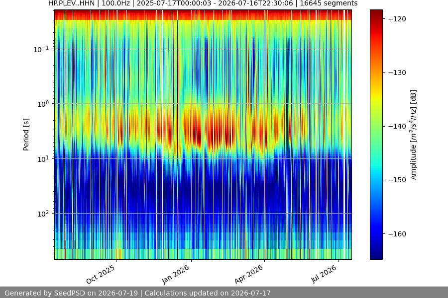Click the 'Jul 2026' x-axis label
This screenshot has width=448, height=298.
324,274
